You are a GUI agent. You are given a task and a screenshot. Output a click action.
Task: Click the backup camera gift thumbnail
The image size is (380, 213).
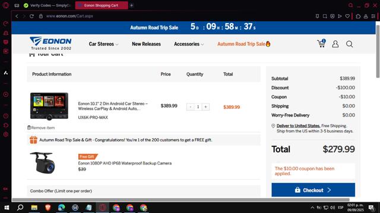pos(42,163)
